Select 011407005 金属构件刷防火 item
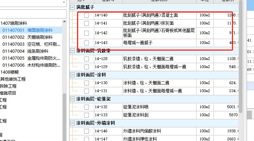 coord(31,58)
